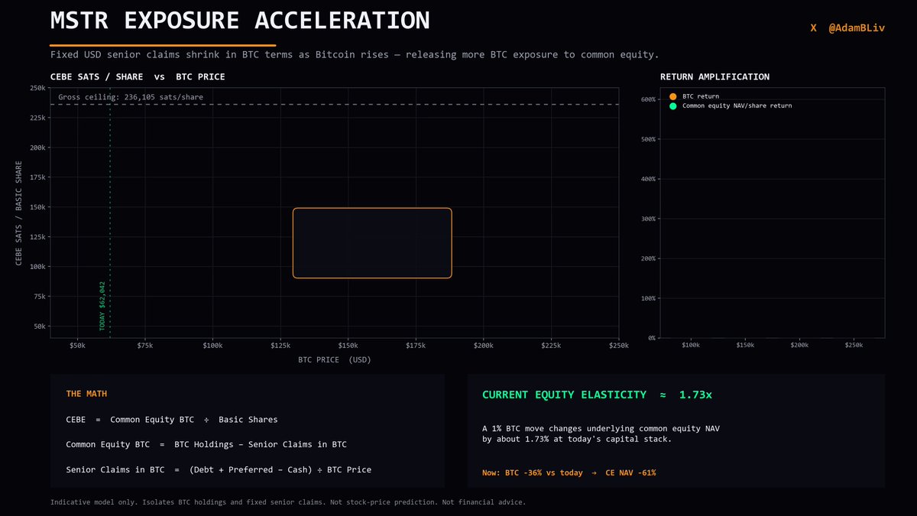The image size is (917, 516).
Task: Click the '$125k' x-axis tick label
Action: (280, 346)
